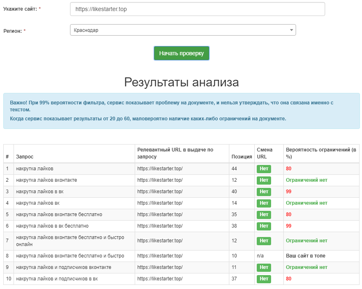Click the Смена URL column header
This screenshot has height=289, width=362.
pyautogui.click(x=265, y=153)
